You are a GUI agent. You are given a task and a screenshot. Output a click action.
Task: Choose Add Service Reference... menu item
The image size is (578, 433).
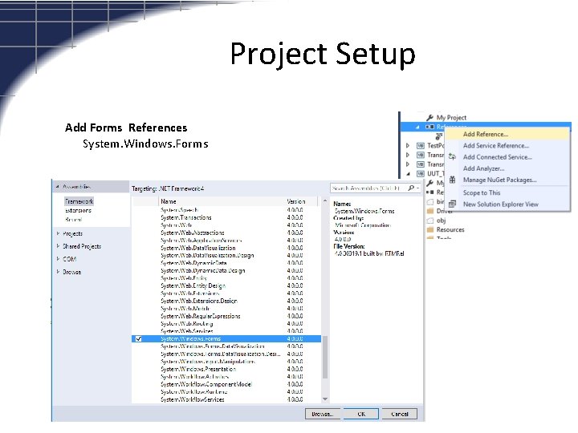(x=507, y=145)
